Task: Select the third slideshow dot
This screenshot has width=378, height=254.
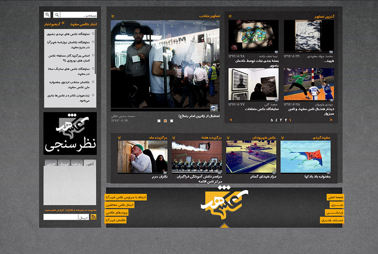Action: click(x=172, y=121)
